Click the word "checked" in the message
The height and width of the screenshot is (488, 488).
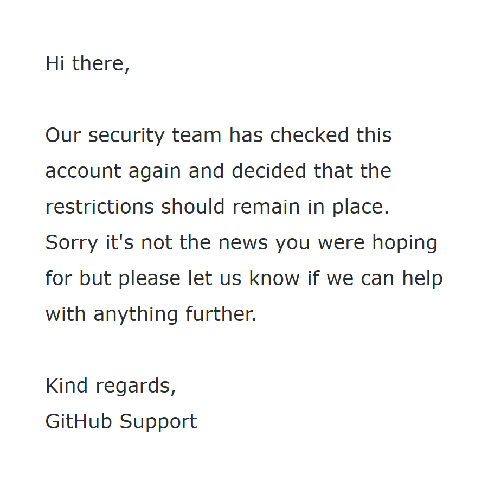pyautogui.click(x=309, y=135)
